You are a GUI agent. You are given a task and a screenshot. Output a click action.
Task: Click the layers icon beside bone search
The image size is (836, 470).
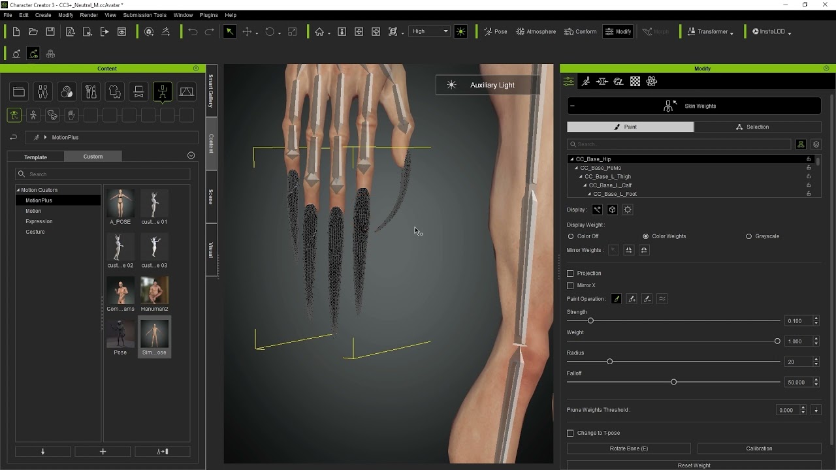816,144
